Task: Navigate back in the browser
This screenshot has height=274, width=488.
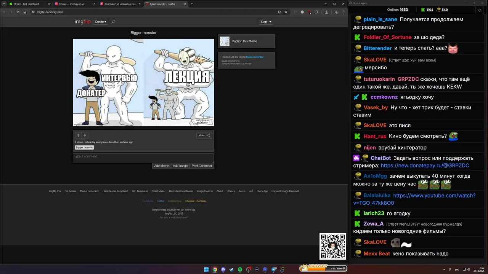Action: tap(4, 12)
